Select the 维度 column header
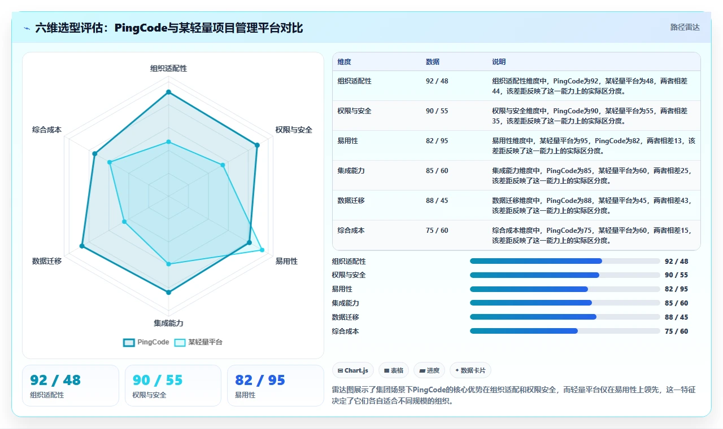The width and height of the screenshot is (723, 429). 344,62
